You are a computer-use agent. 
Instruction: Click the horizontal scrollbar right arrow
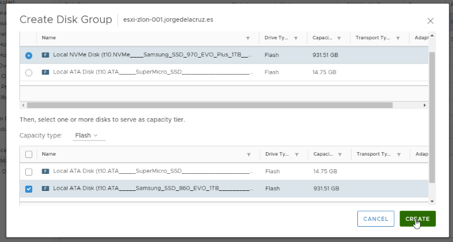(425, 105)
